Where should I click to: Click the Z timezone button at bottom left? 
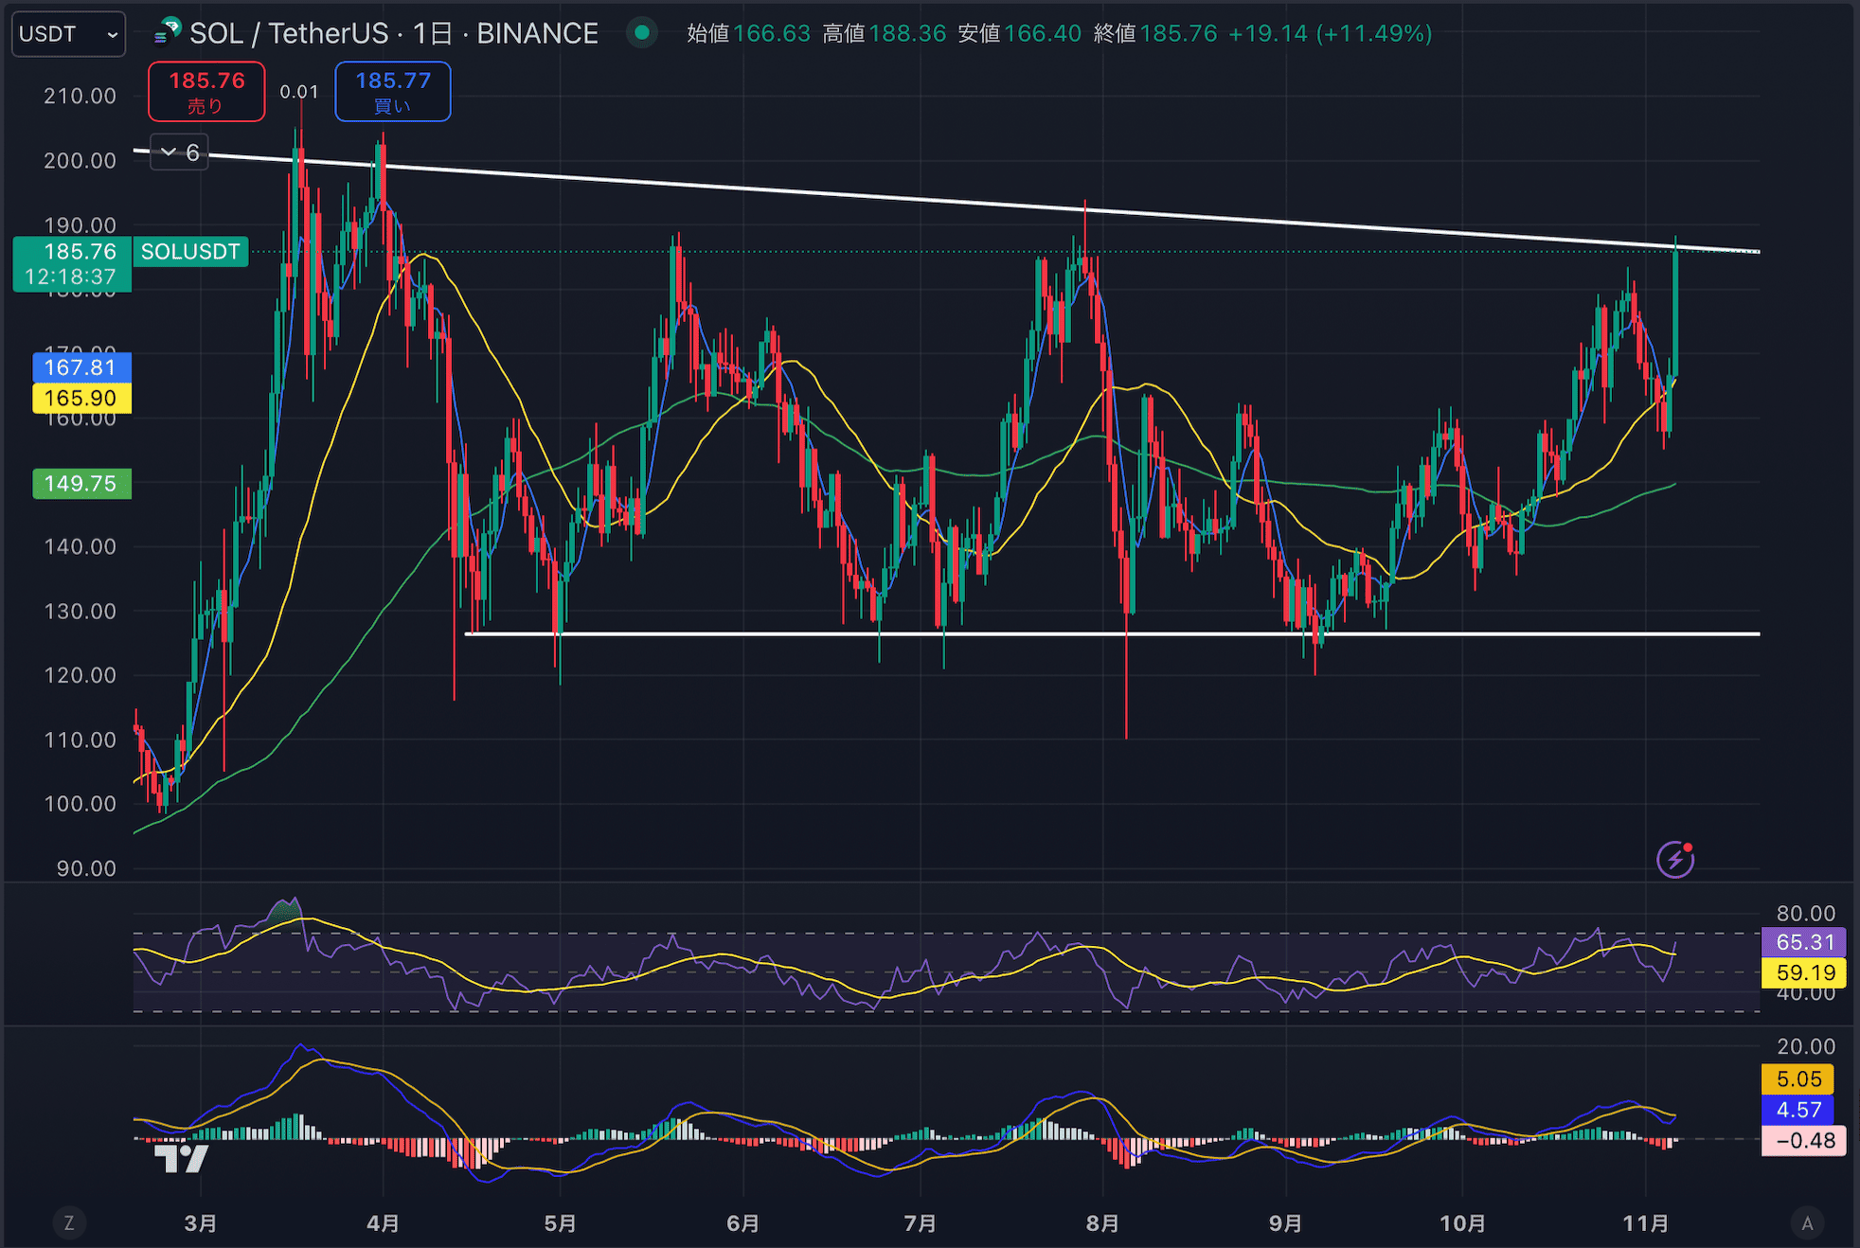(68, 1222)
